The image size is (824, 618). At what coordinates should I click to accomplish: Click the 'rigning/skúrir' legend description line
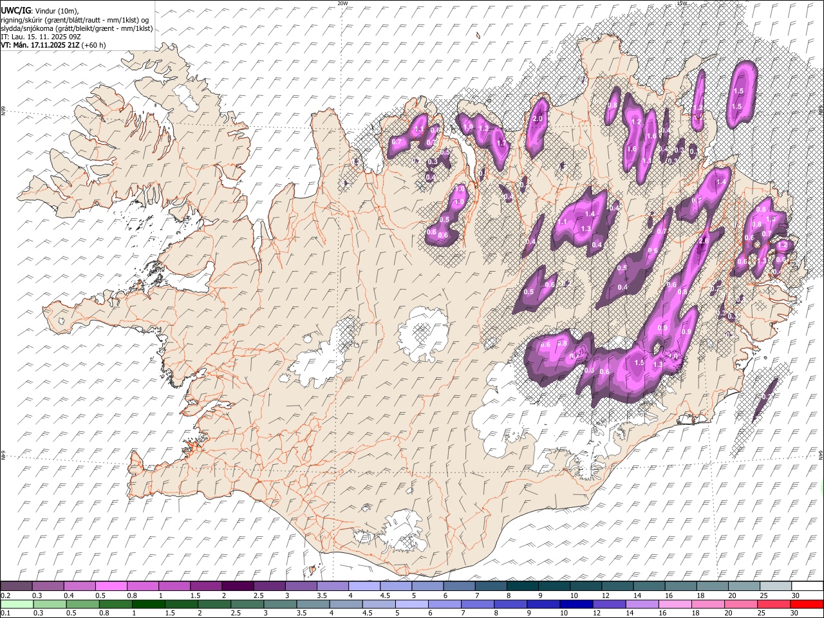[75, 20]
